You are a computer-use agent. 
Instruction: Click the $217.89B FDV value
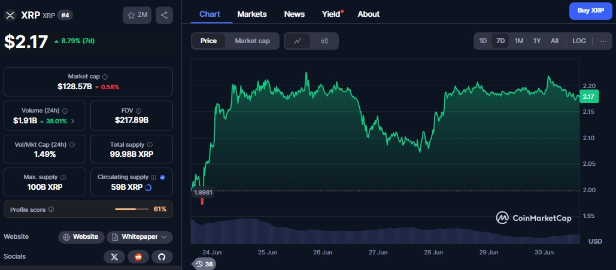(x=132, y=121)
